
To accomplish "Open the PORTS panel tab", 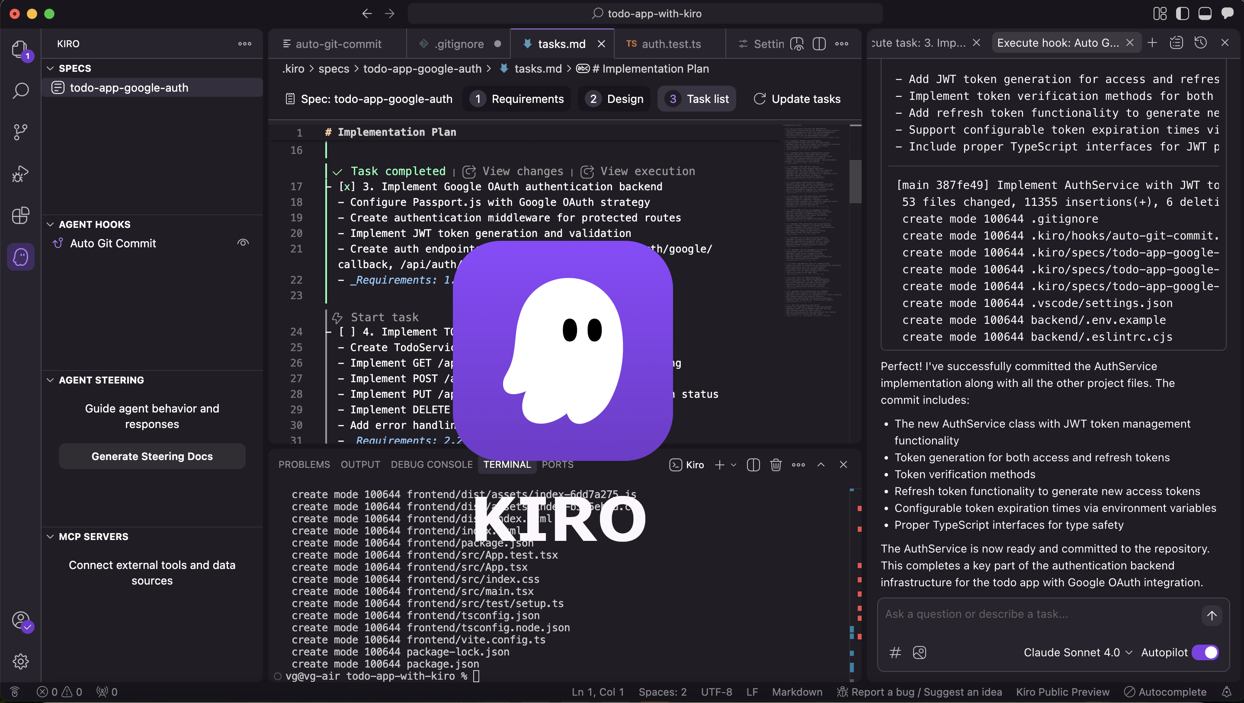I will (557, 464).
